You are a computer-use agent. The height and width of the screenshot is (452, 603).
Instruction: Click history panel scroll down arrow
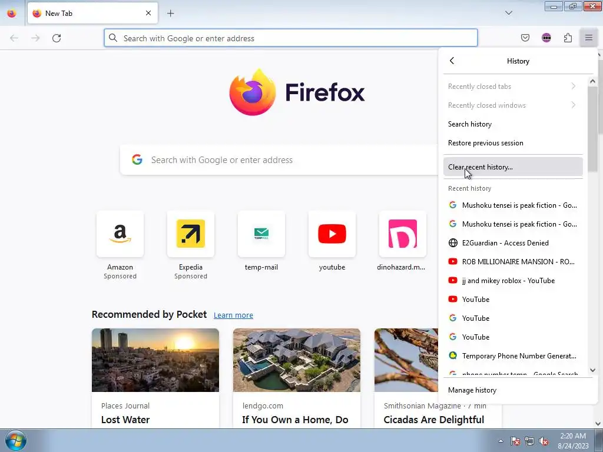[x=592, y=370]
